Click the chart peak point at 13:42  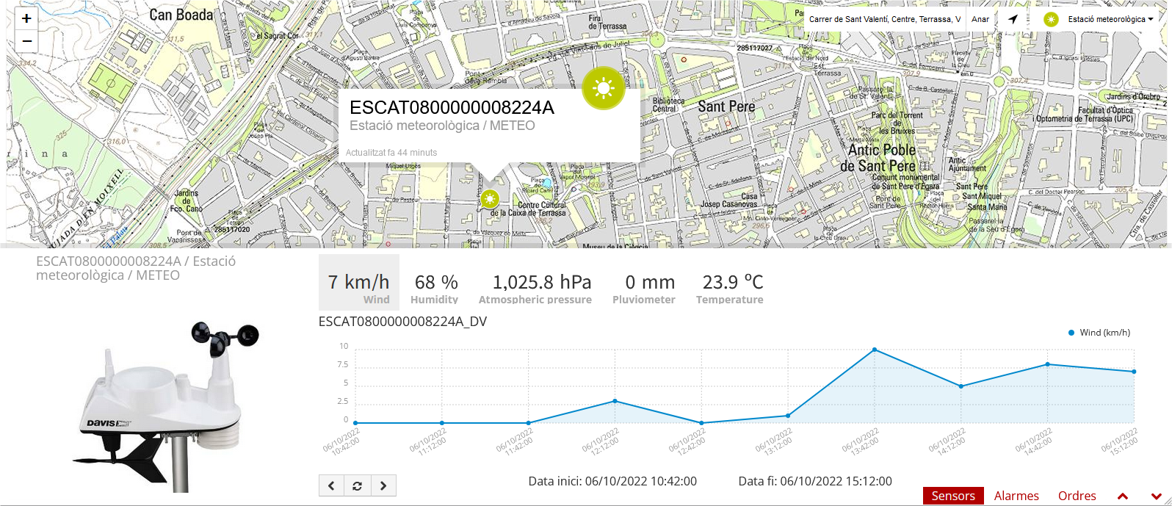click(874, 350)
